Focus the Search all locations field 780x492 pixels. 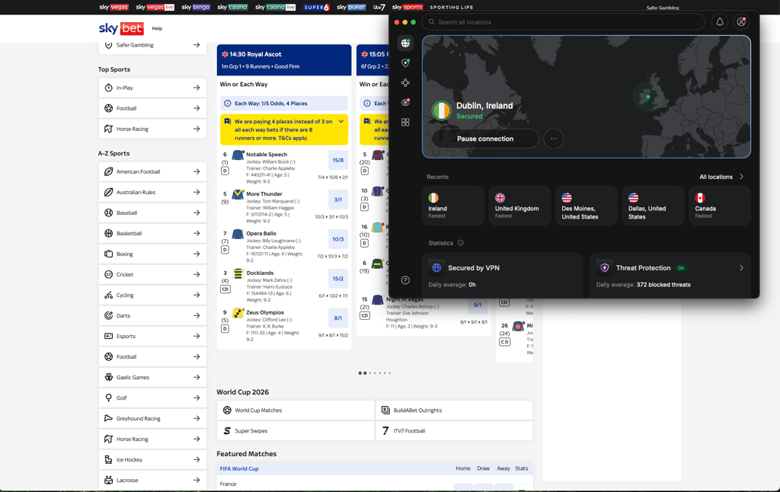[563, 22]
